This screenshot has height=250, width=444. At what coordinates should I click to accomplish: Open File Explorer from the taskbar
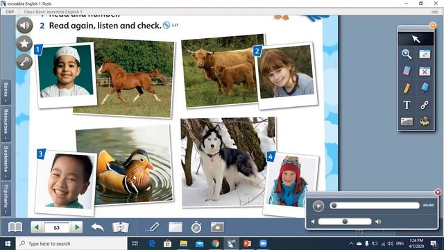pos(183,244)
